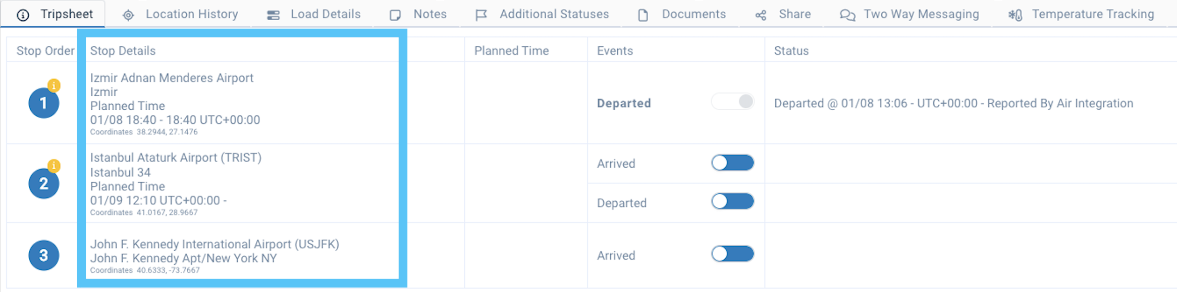The width and height of the screenshot is (1177, 292).
Task: Click yellow info badge on stop 2
Action: tap(54, 166)
